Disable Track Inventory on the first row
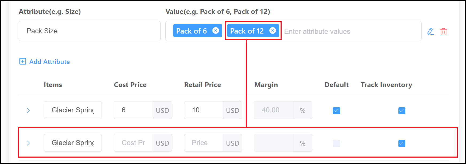This screenshot has height=164, width=466. click(402, 111)
